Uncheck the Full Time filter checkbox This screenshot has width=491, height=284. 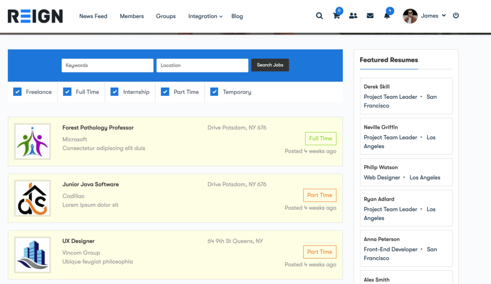67,91
